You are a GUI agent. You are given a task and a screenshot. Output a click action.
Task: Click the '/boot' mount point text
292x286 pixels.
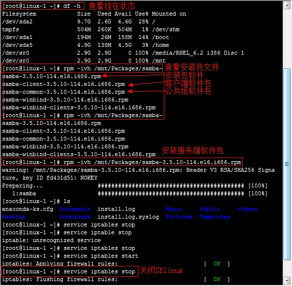[160, 37]
